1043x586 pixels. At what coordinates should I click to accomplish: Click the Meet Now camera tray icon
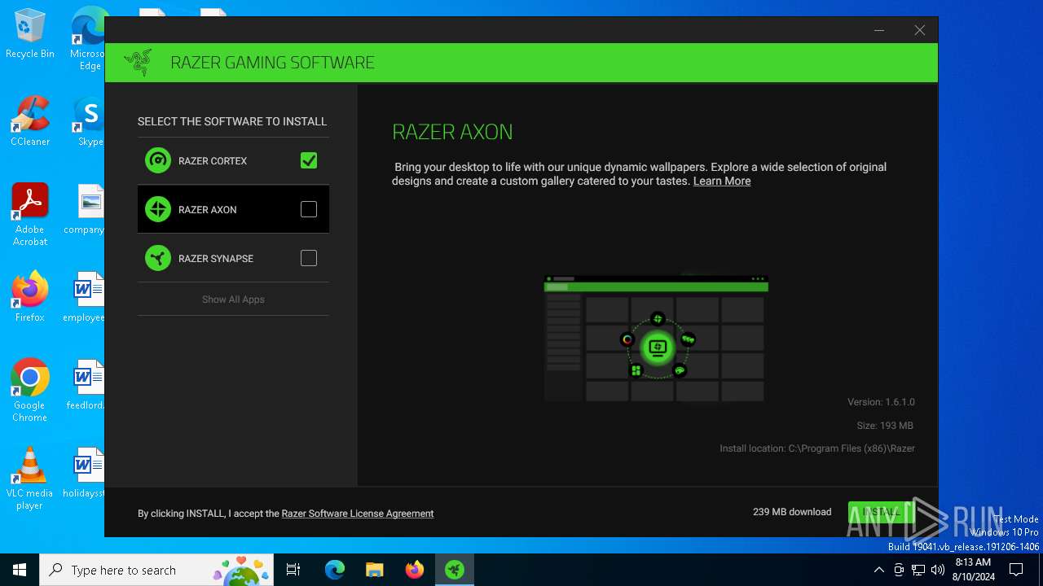[x=899, y=570]
